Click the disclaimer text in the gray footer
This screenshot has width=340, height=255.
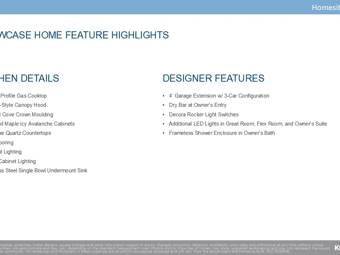(163, 248)
